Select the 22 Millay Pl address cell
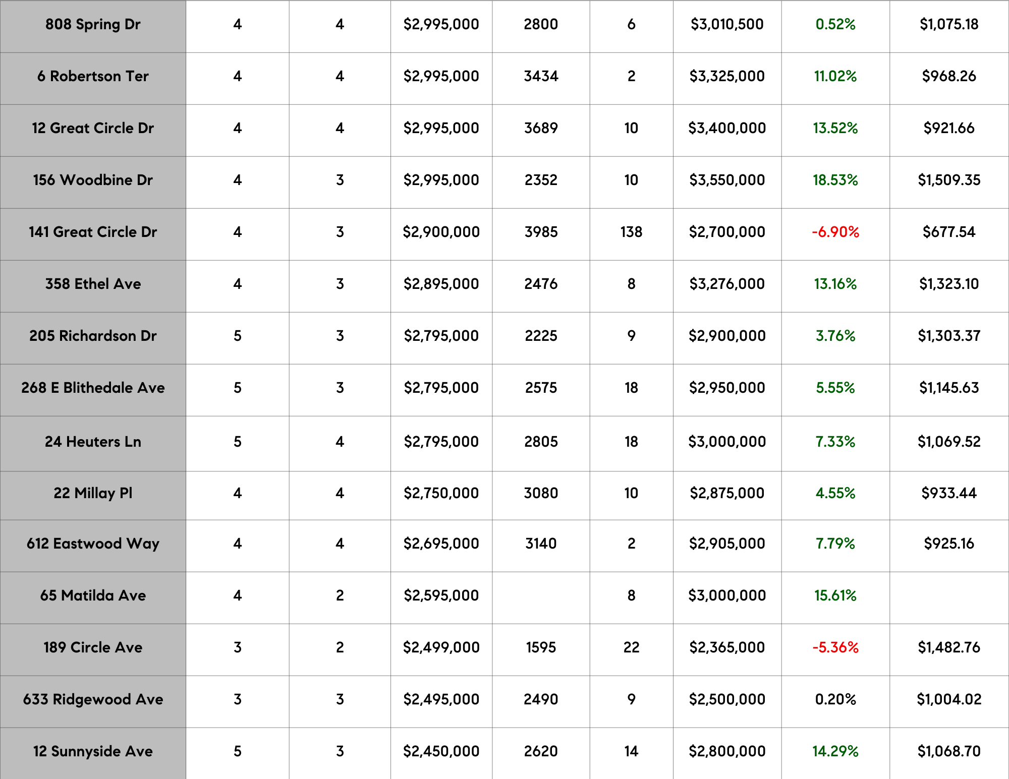 click(x=93, y=493)
